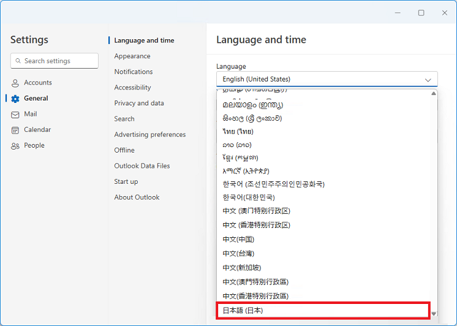Click the language list scrollbar down arrow
The image size is (457, 326).
[x=434, y=314]
